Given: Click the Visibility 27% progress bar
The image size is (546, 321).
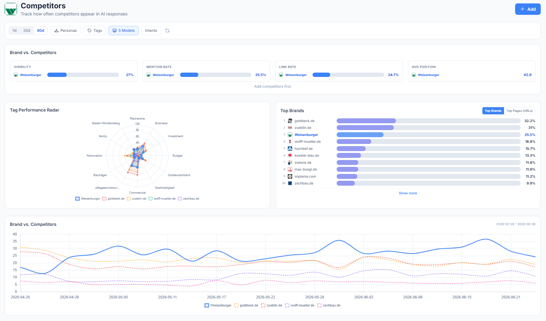Looking at the screenshot, I should click(x=83, y=75).
